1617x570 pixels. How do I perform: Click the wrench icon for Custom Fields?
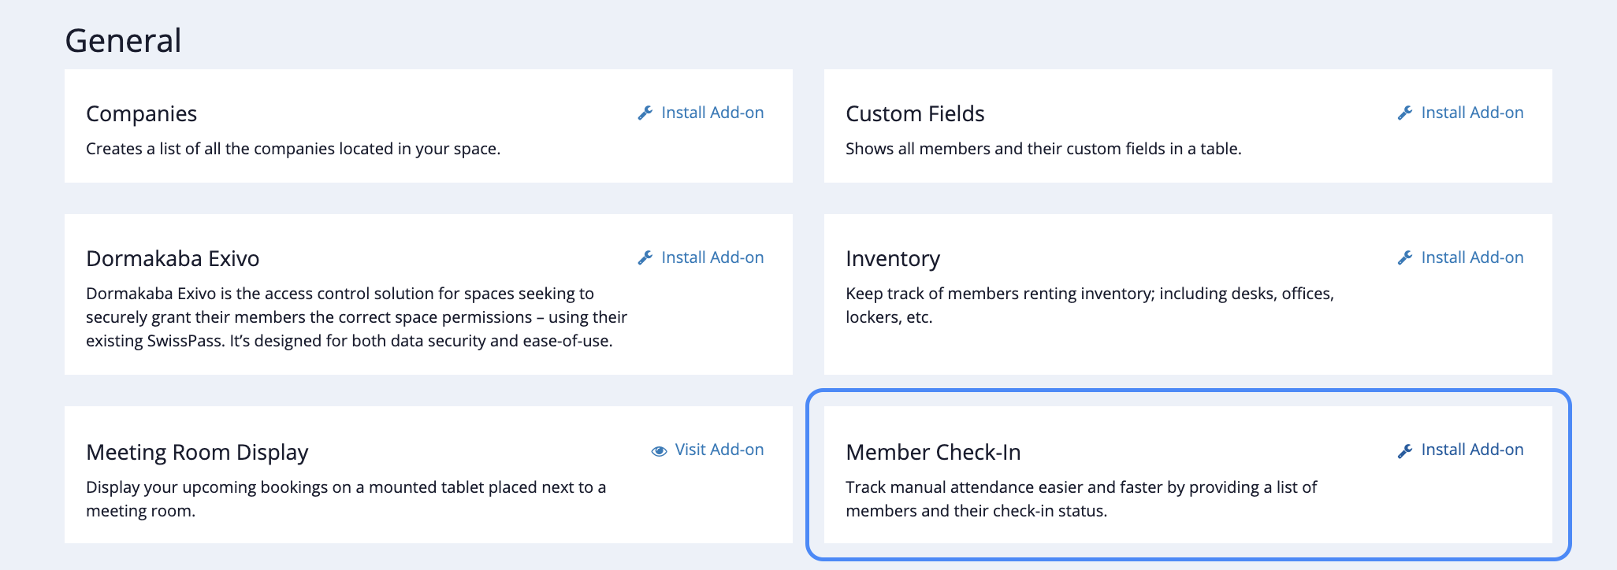pos(1405,113)
